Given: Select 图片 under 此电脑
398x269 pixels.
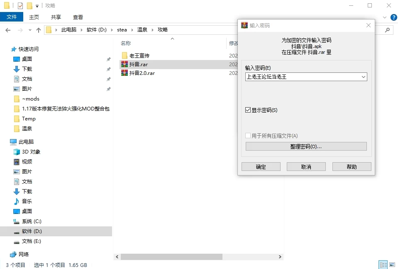Looking at the screenshot, I should pos(27,172).
